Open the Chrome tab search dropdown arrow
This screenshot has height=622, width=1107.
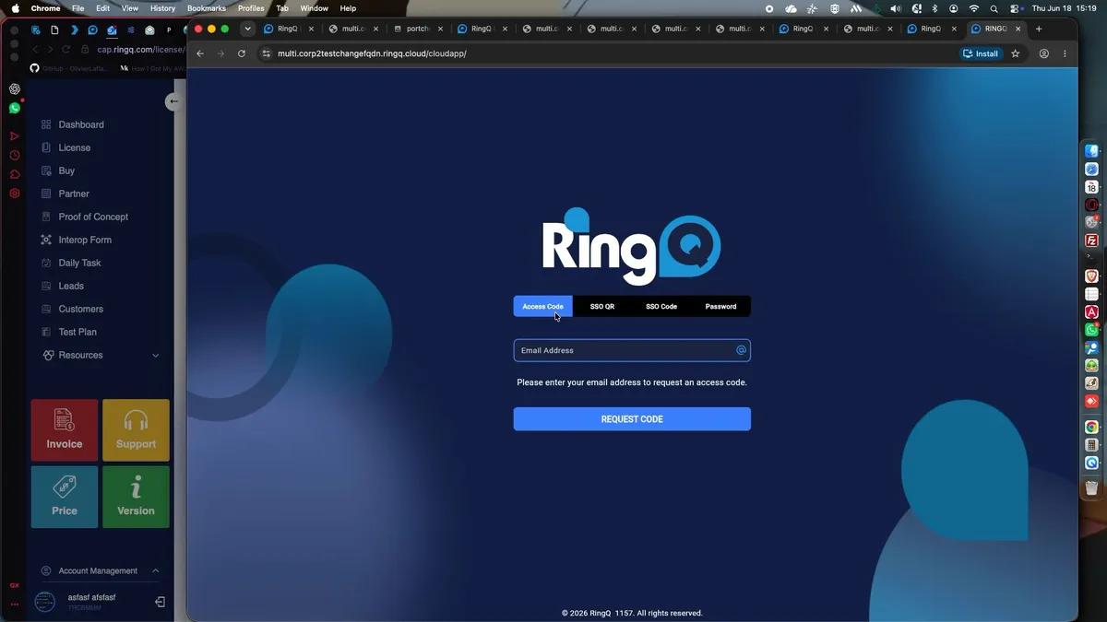247,29
